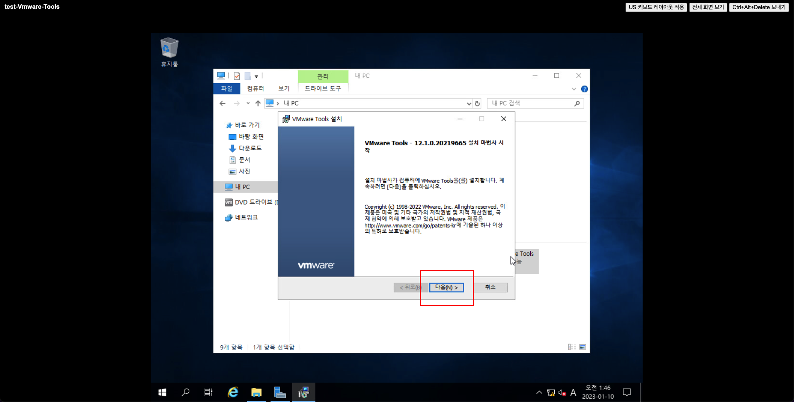Select 다운로드 in navigation pane
The height and width of the screenshot is (402, 794).
point(245,148)
